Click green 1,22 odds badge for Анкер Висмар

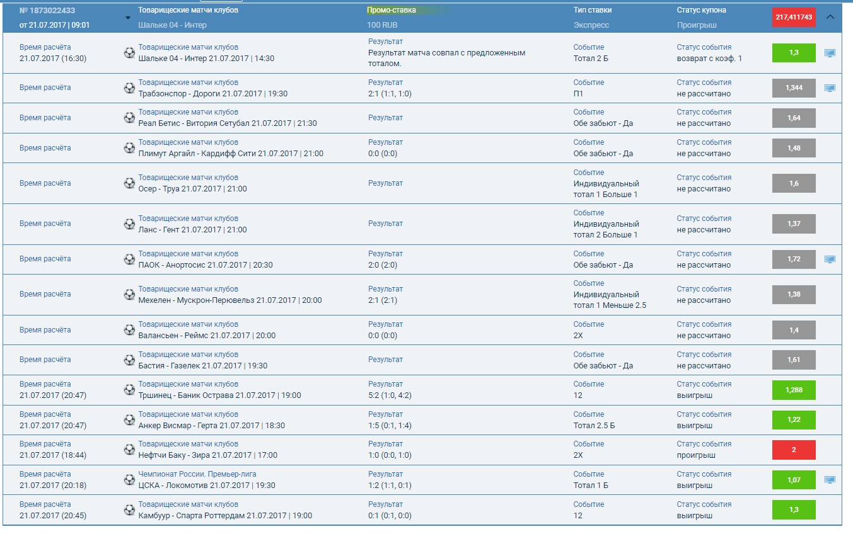(x=794, y=420)
